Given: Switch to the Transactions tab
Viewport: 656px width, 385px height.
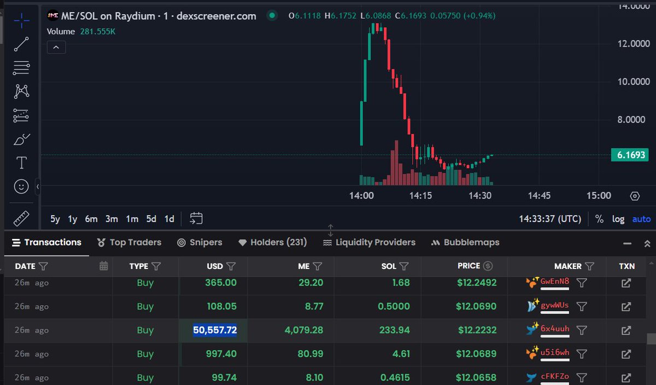Looking at the screenshot, I should click(46, 242).
